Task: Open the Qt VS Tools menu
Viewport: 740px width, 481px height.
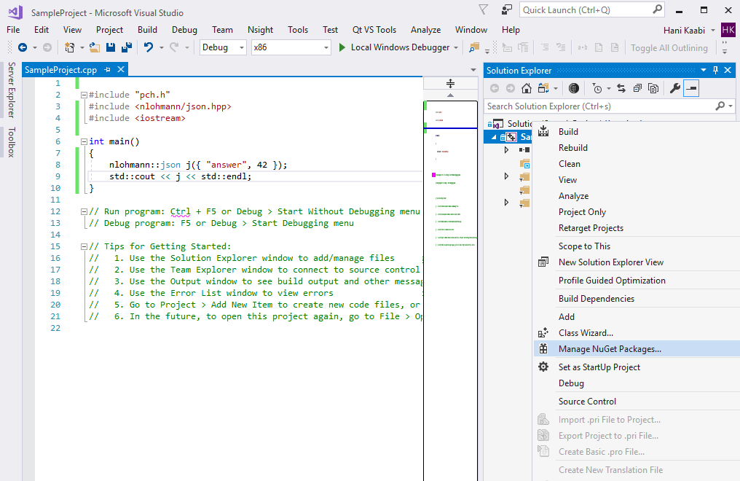Action: (374, 30)
